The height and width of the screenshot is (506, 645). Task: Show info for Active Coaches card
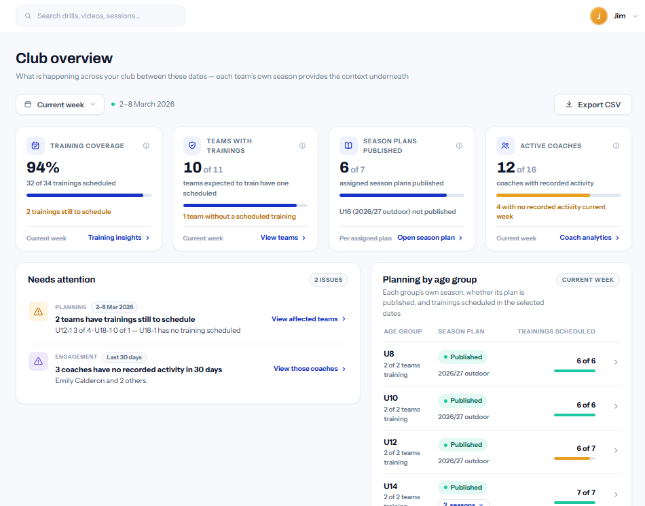tap(616, 145)
